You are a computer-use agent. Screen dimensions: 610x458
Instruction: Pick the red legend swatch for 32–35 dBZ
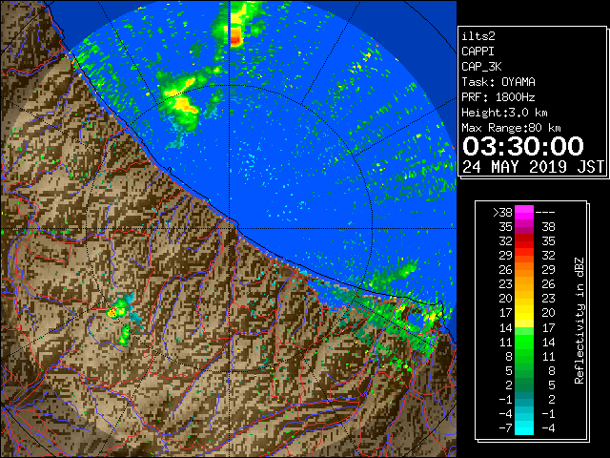pyautogui.click(x=524, y=241)
